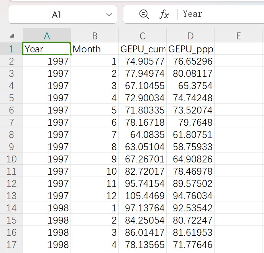Select row 17 header

pyautogui.click(x=11, y=245)
